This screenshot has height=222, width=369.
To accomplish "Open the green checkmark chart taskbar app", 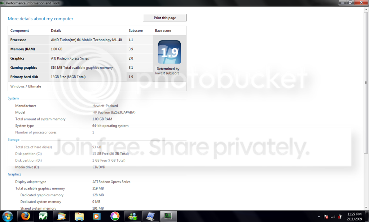I will coord(43,216).
